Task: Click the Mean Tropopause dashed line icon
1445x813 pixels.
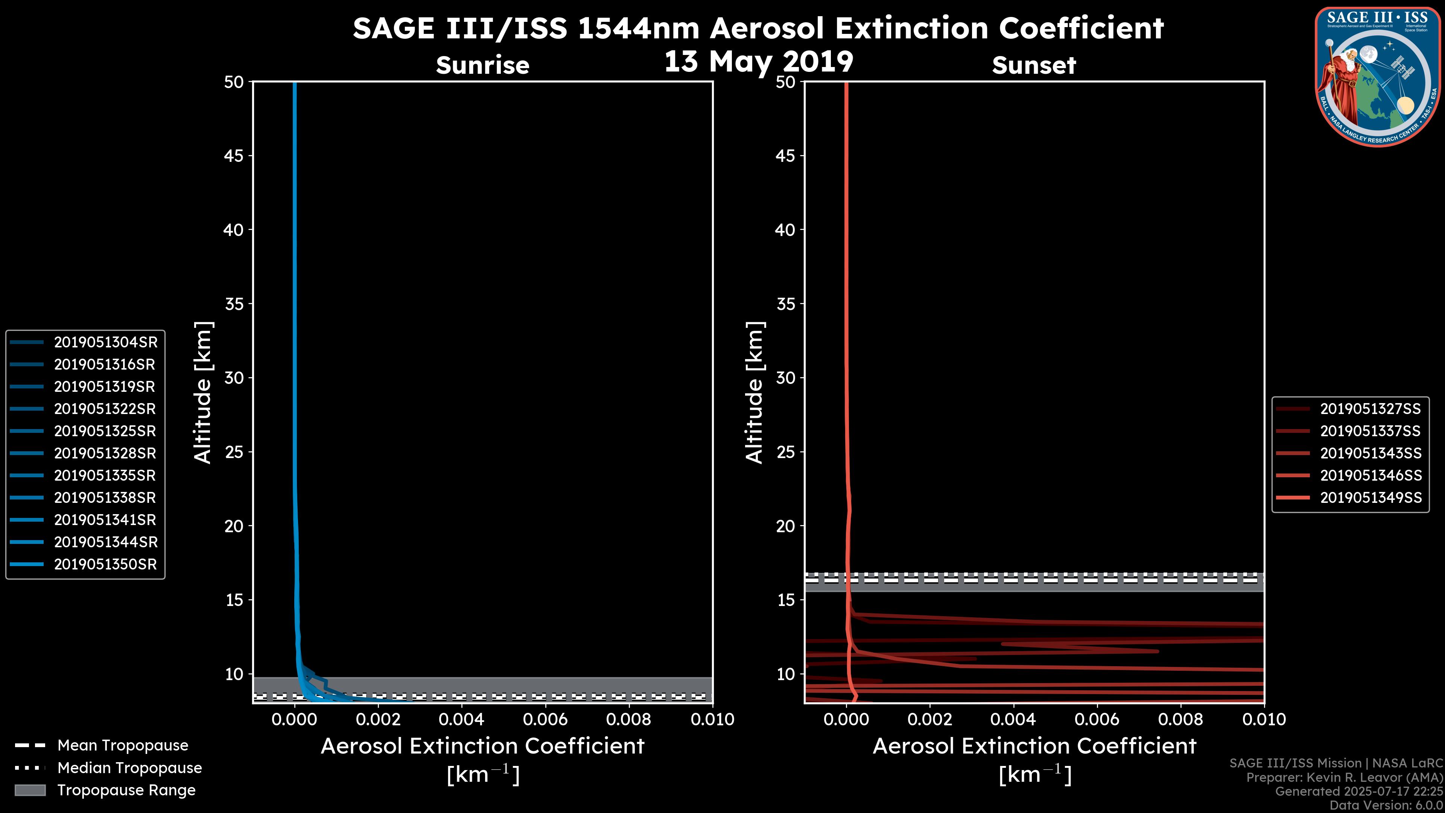Action: pyautogui.click(x=30, y=746)
